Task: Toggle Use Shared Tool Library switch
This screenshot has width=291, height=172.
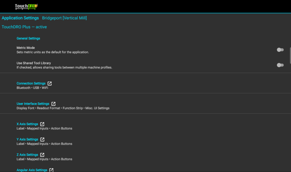Action: (x=280, y=65)
